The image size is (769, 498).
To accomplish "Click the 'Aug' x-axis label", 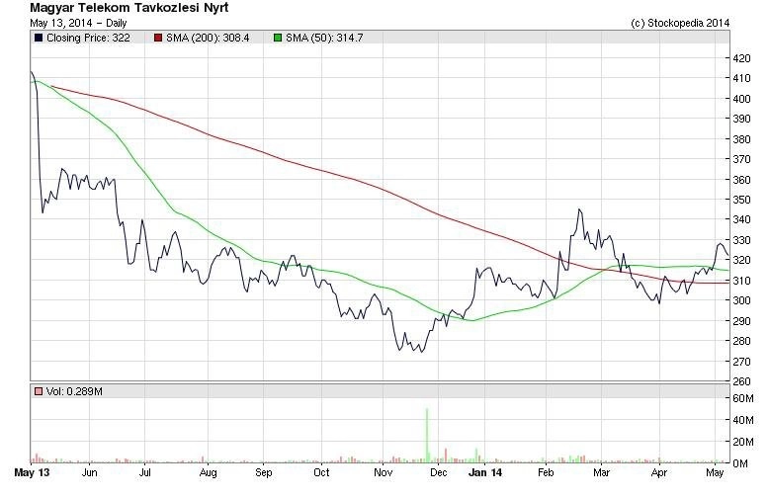I will pyautogui.click(x=208, y=473).
